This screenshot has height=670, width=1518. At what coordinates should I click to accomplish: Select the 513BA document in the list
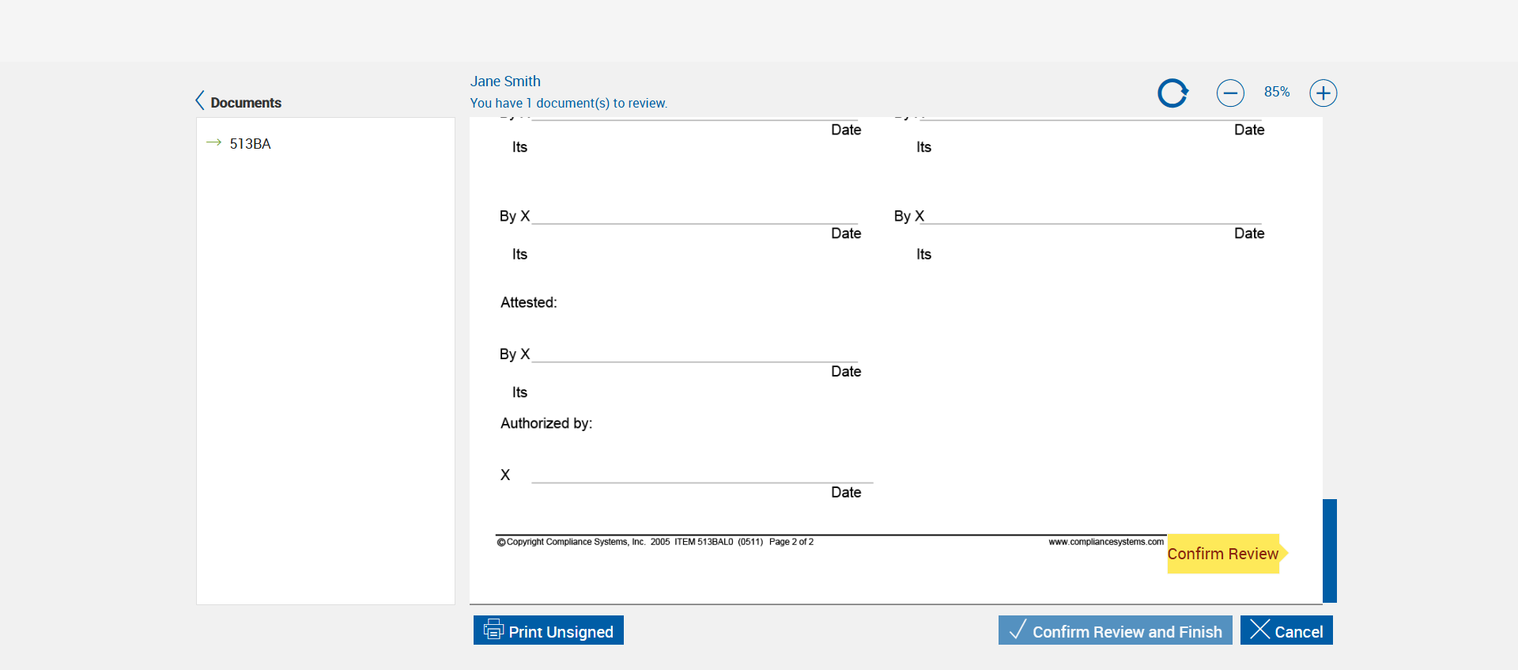tap(250, 144)
